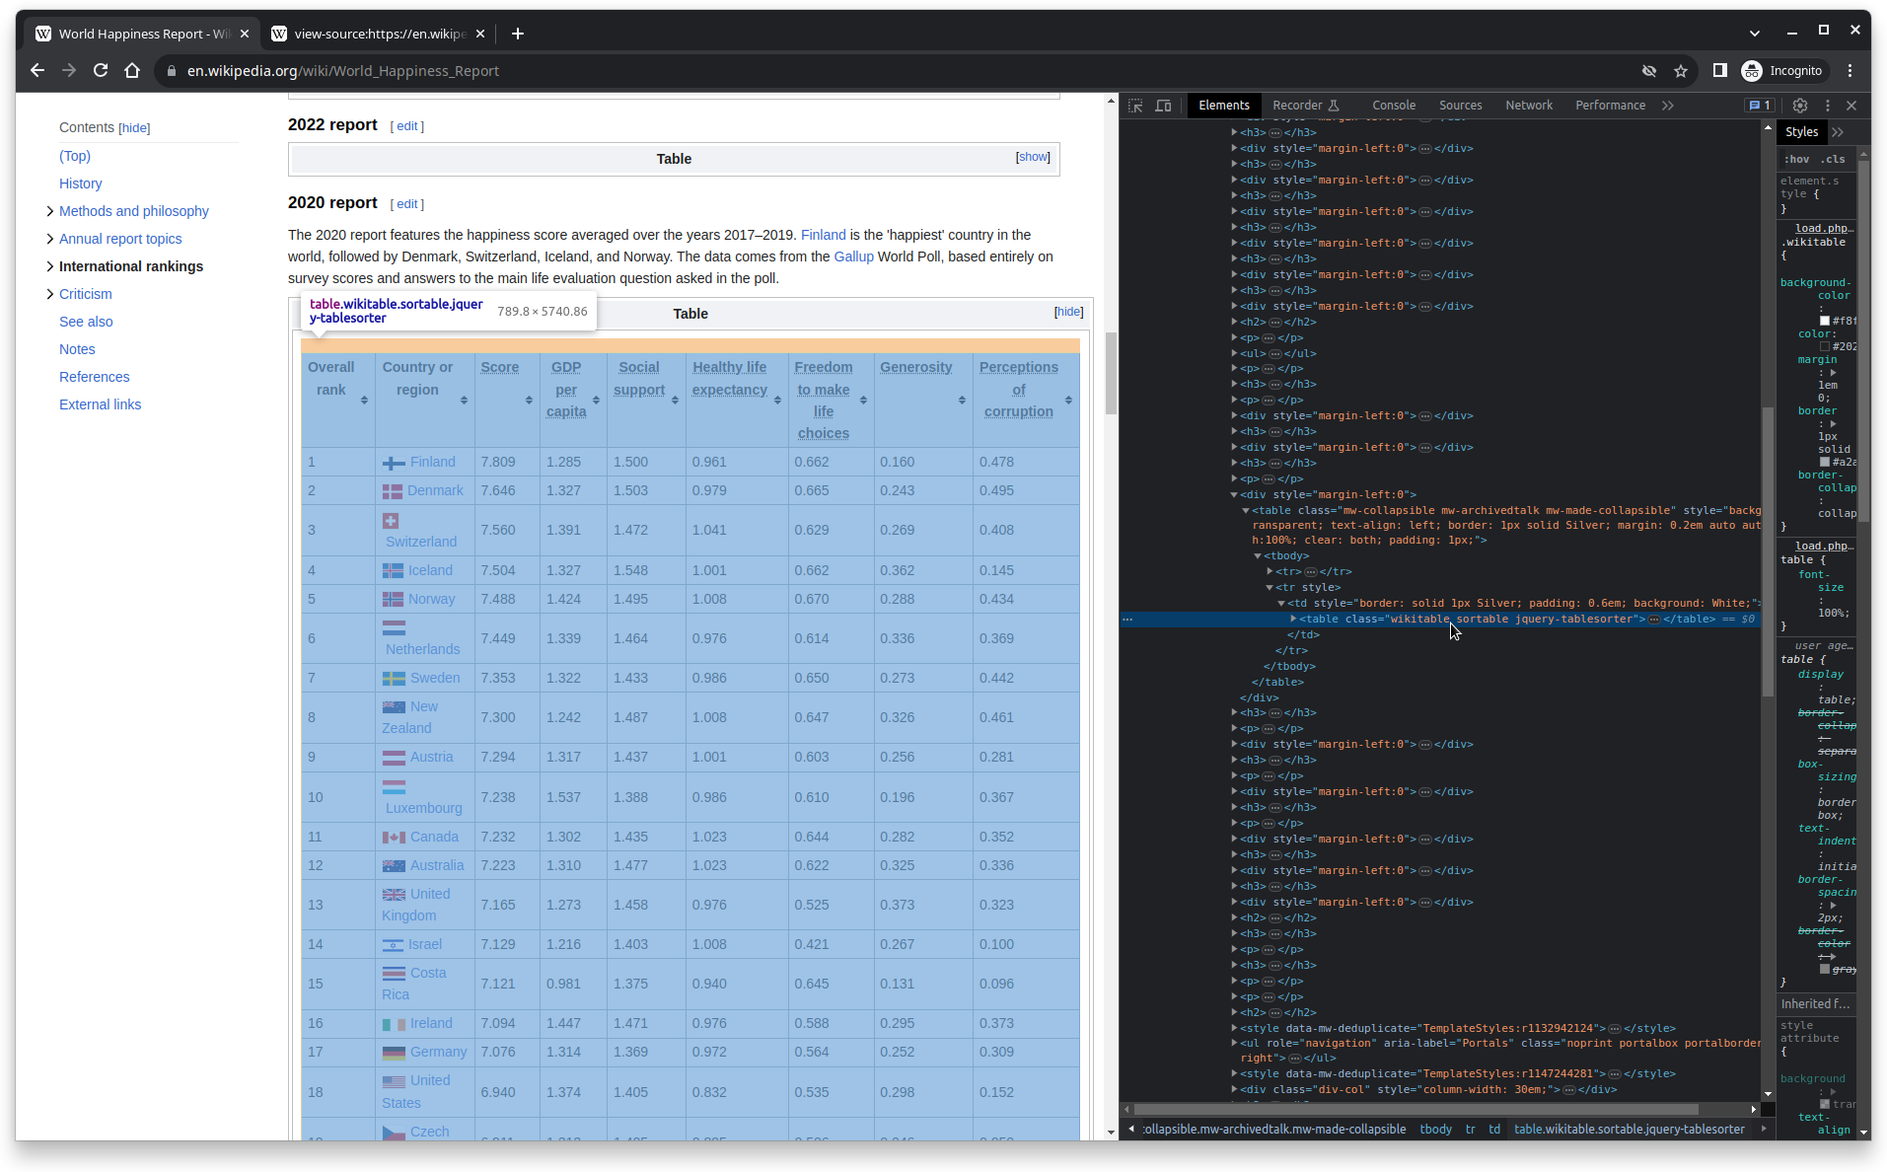The image size is (1887, 1172).
Task: Expand Methods and philosophy in Contents
Action: pyautogui.click(x=49, y=211)
